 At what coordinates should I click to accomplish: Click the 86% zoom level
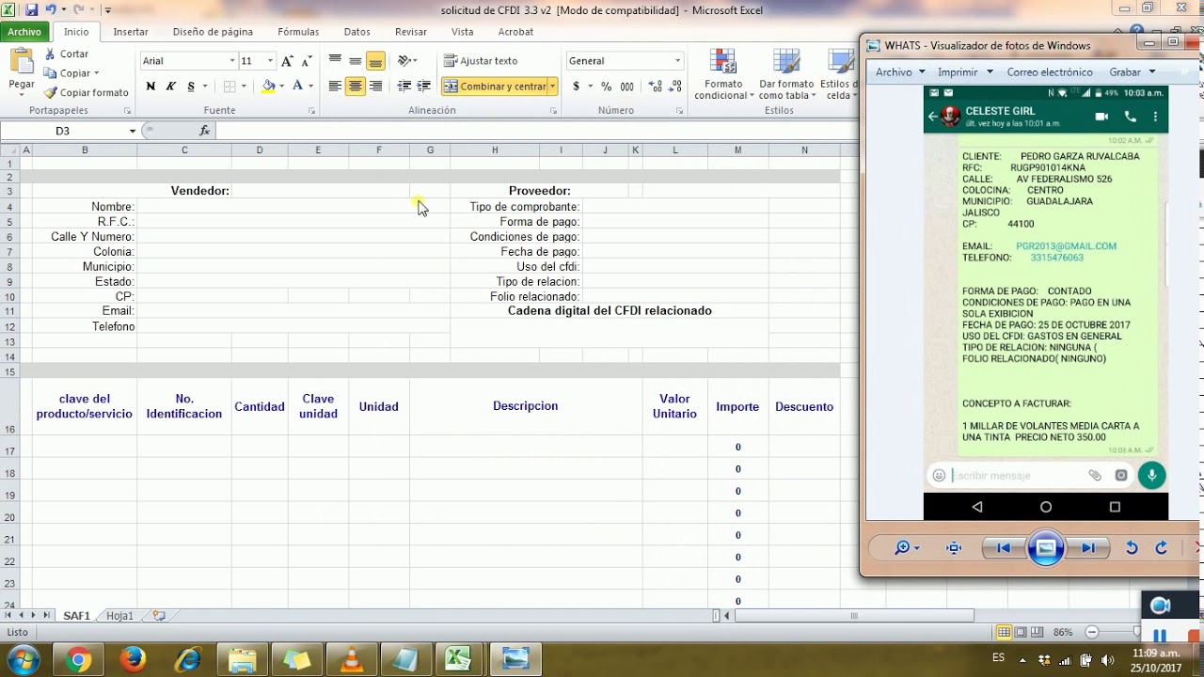(1063, 633)
